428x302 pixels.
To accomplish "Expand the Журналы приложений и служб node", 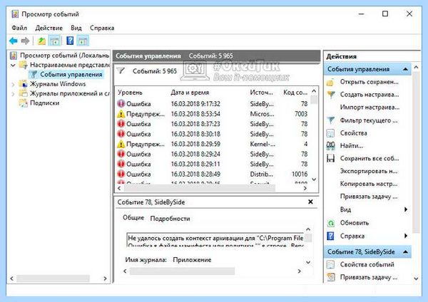I will click(x=13, y=94).
